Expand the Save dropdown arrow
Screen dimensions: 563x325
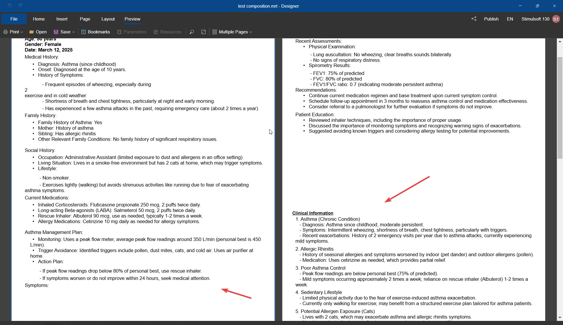74,32
